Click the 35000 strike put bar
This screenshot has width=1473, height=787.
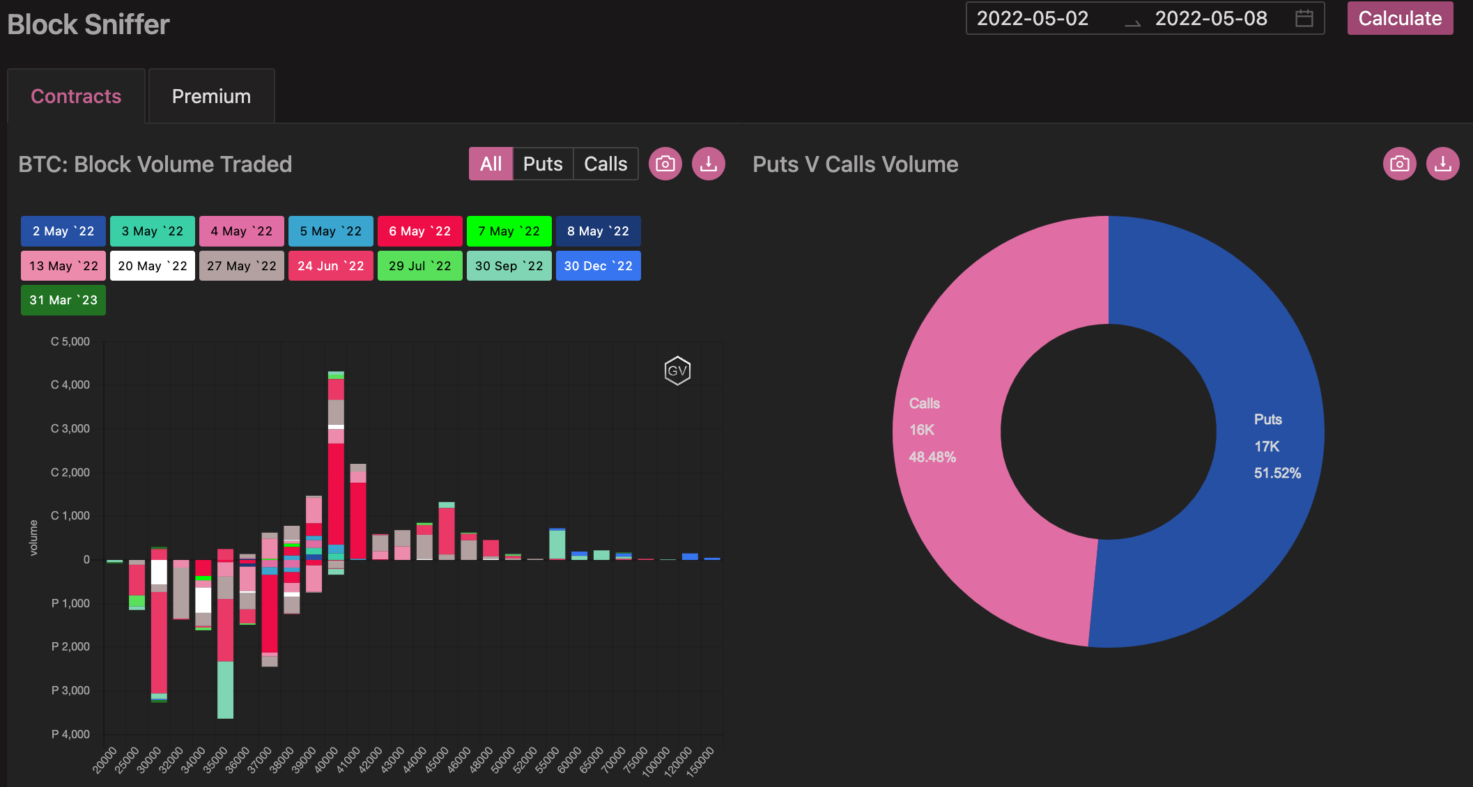225,639
